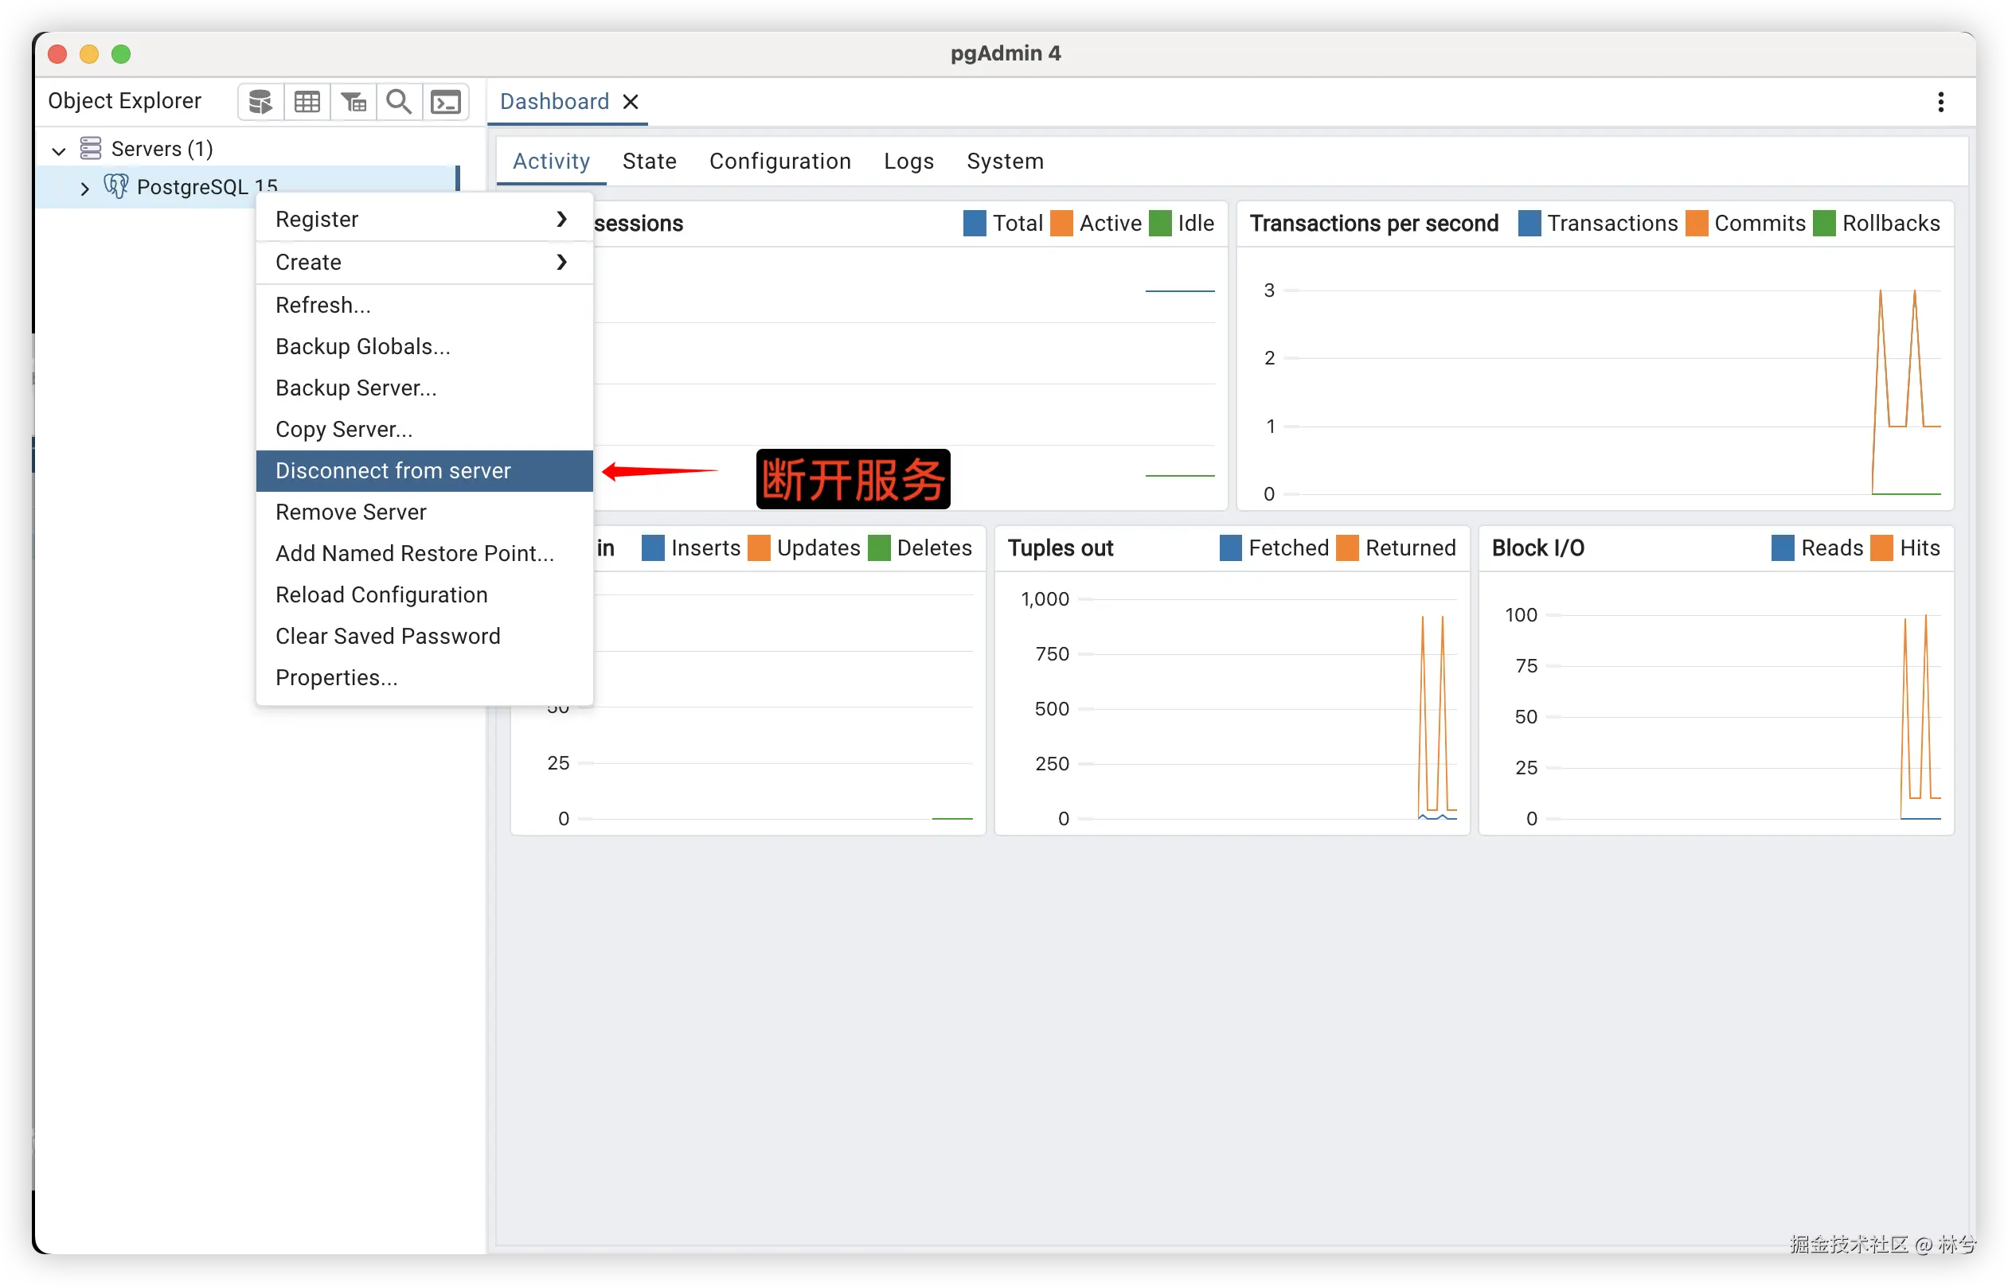
Task: Open the View Data table icon
Action: [307, 102]
